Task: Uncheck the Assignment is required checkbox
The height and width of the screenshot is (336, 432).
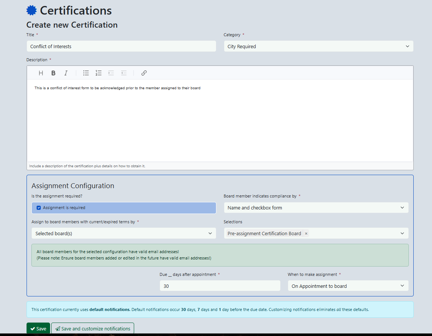Action: [x=38, y=208]
